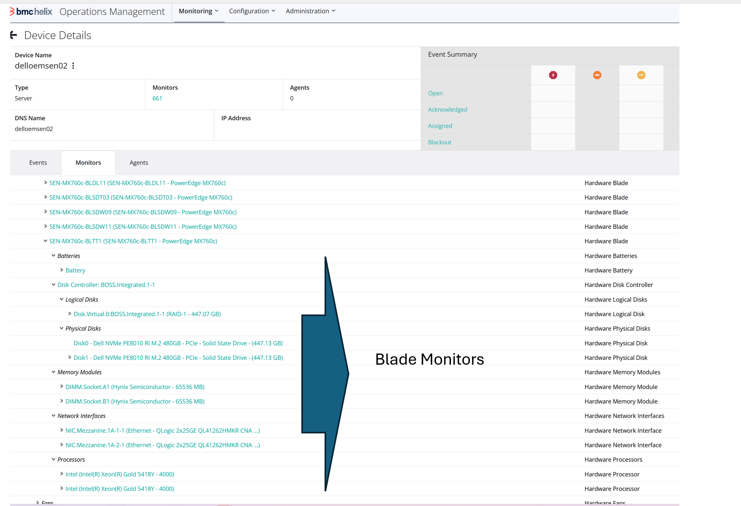The image size is (741, 506).
Task: Switch to the Events tab
Action: coord(38,162)
